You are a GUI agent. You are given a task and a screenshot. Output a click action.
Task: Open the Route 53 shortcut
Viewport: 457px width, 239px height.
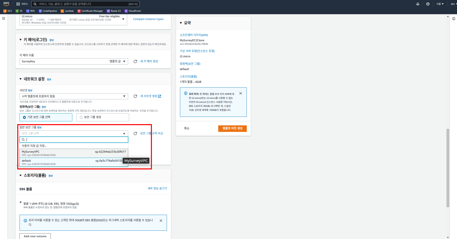114,11
